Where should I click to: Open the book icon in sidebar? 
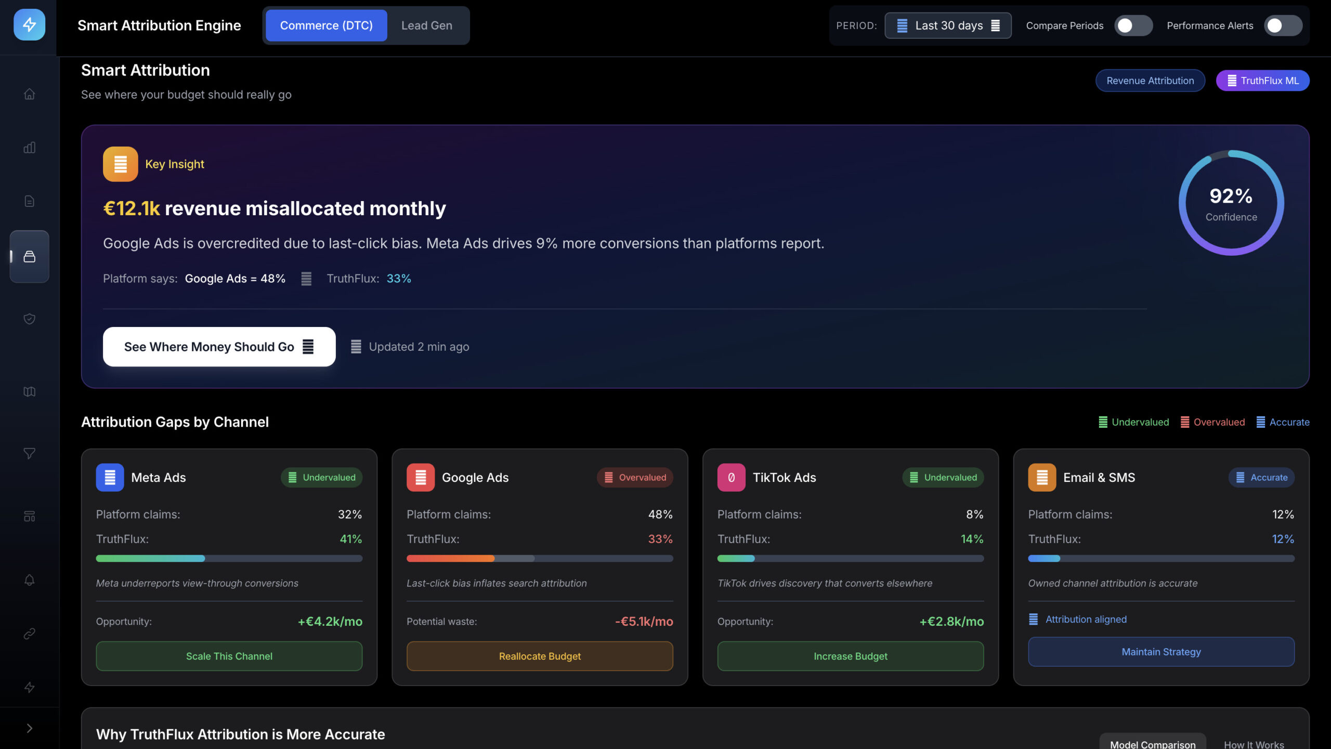click(30, 392)
